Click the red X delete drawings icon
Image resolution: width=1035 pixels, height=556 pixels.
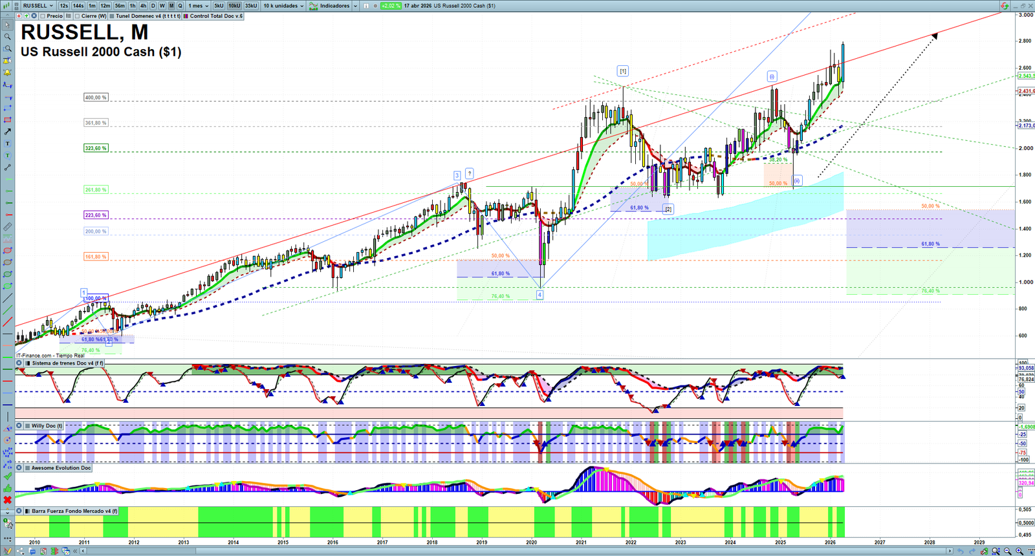pos(7,500)
